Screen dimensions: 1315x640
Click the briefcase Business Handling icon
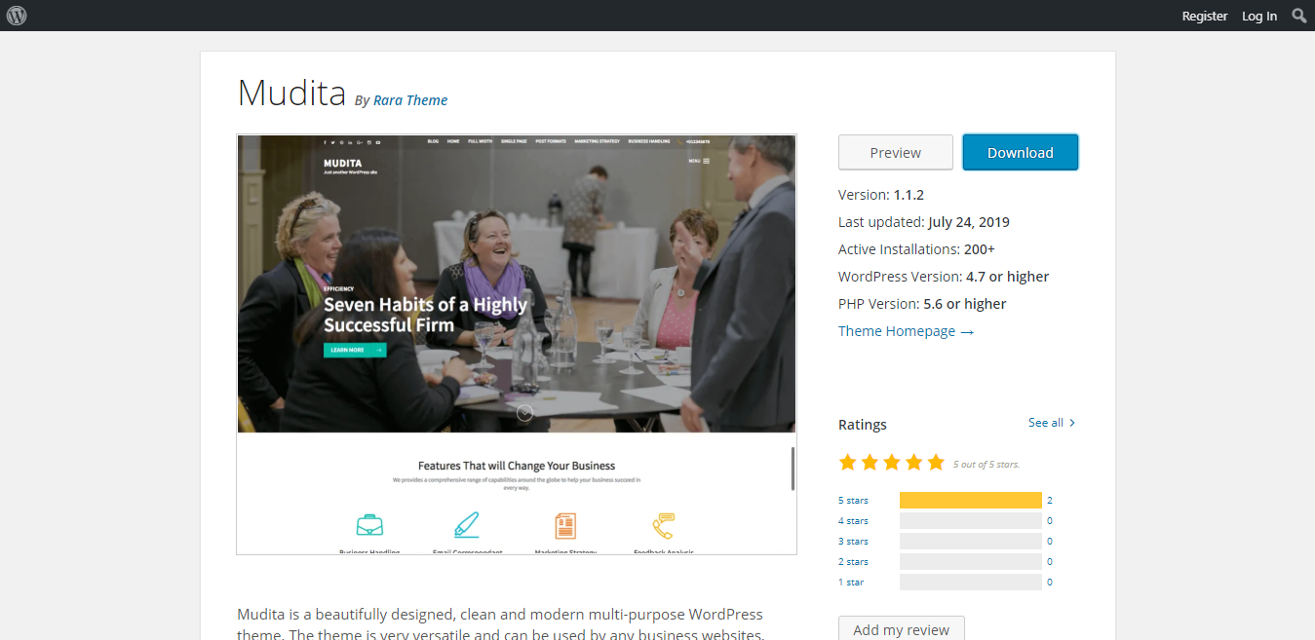coord(369,525)
